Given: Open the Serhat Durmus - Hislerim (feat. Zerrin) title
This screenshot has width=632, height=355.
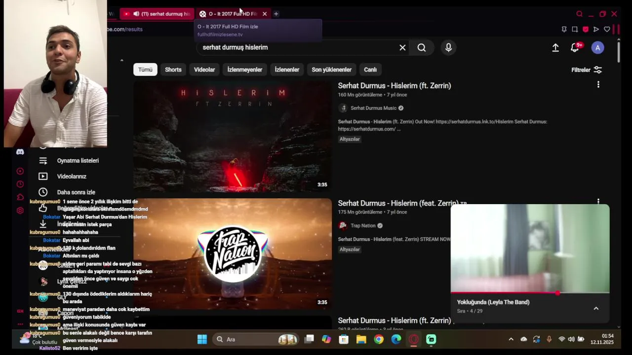Looking at the screenshot, I should coord(398,203).
